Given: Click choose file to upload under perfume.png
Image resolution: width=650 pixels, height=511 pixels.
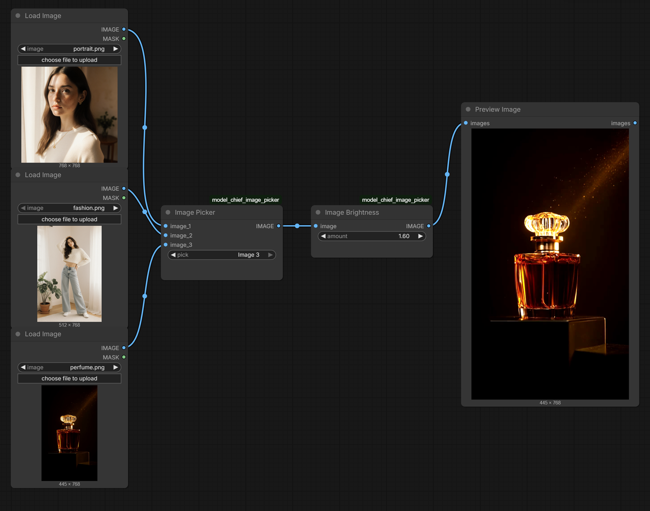Looking at the screenshot, I should [x=69, y=378].
